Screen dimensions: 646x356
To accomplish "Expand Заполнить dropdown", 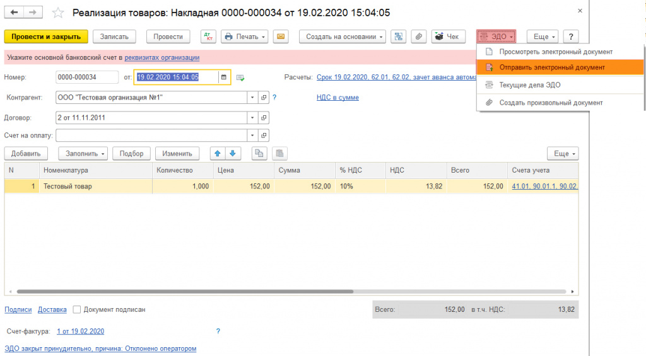I will point(83,154).
